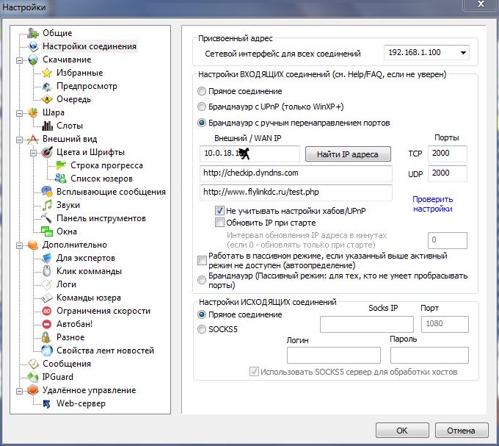This screenshot has height=446, width=499.
Task: Click the Проверить настройки link
Action: pos(432,204)
